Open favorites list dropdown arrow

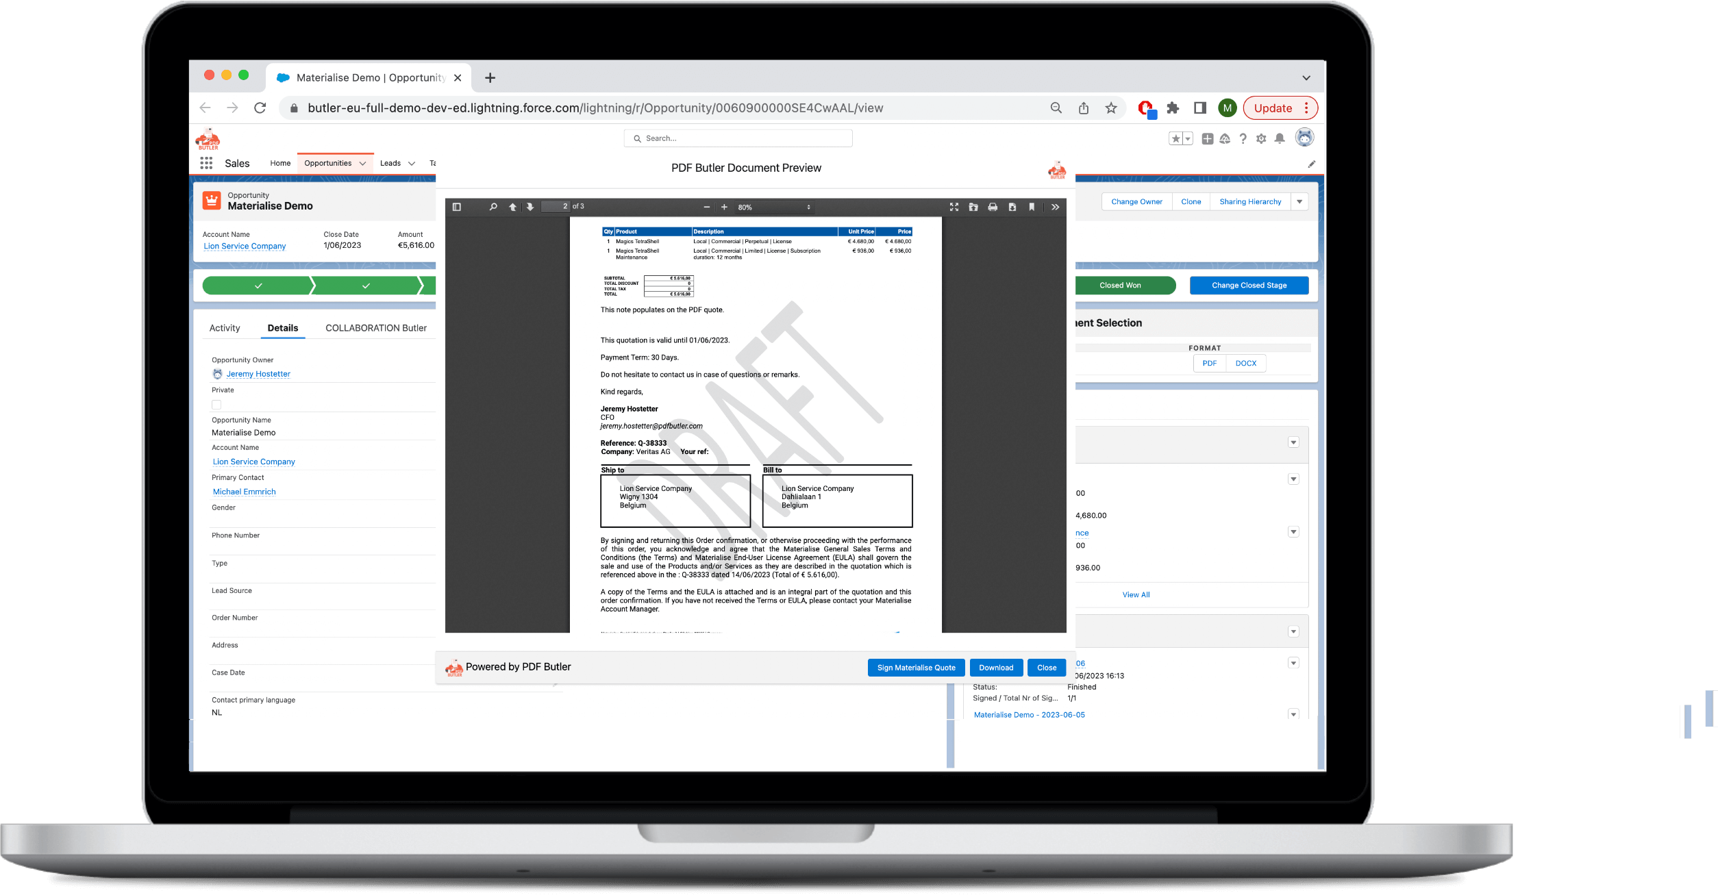coord(1188,139)
